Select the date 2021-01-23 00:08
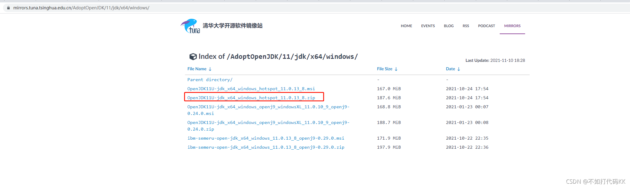This screenshot has width=630, height=187. point(467,122)
